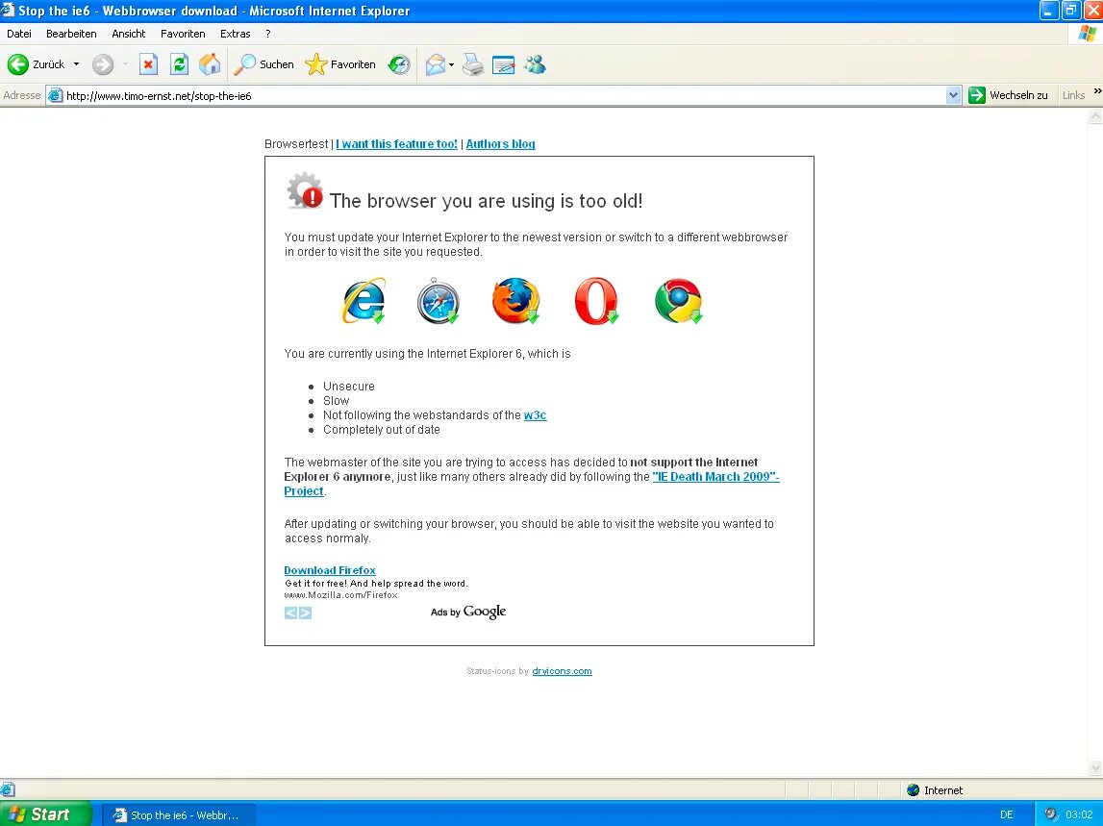
Task: Follow the w3c link
Action: click(536, 415)
